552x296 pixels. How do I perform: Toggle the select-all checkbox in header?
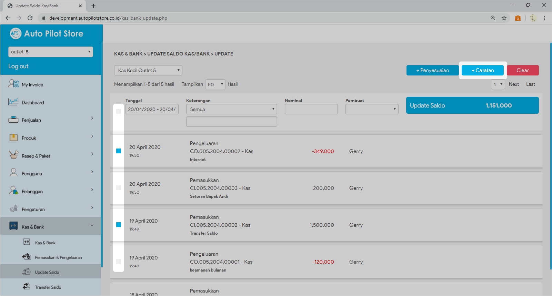click(119, 111)
